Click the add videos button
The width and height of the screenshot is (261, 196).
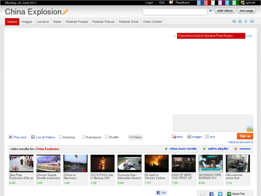pyautogui.click(x=225, y=11)
